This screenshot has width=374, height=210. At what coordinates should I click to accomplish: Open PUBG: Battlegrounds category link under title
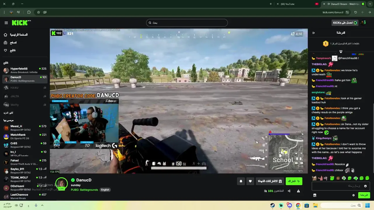84,190
